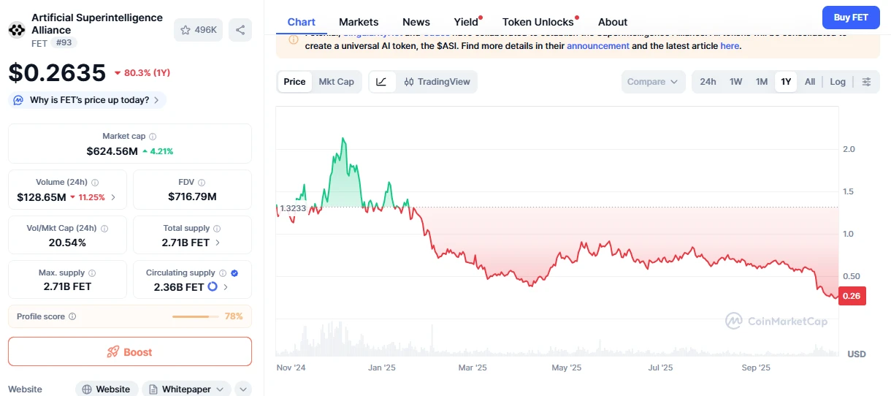Open the Markets tab
This screenshot has height=396, width=891.
click(359, 22)
